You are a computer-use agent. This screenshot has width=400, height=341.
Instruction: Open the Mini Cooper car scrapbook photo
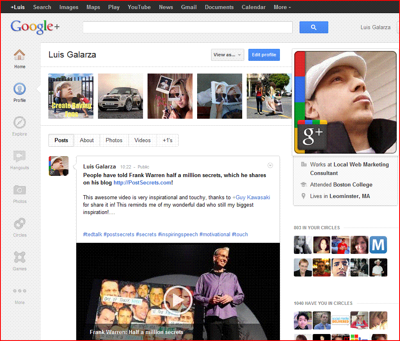(120, 96)
